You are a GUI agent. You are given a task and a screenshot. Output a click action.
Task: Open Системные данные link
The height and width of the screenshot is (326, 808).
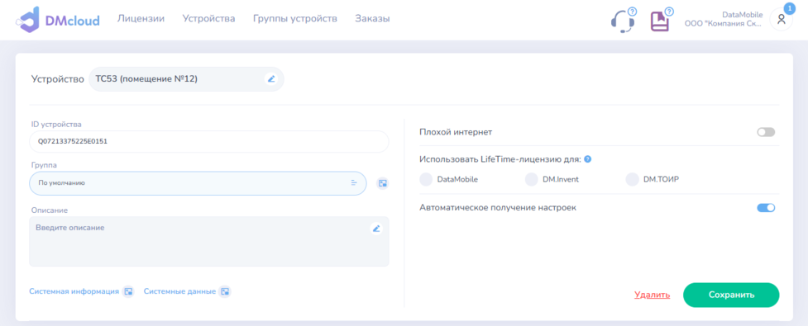(179, 291)
